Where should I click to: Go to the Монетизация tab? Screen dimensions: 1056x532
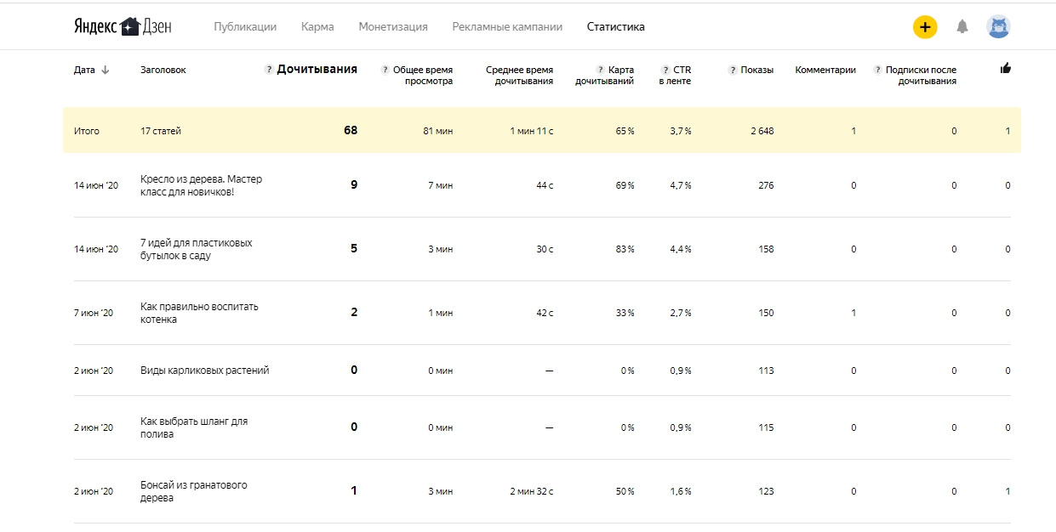click(x=393, y=27)
